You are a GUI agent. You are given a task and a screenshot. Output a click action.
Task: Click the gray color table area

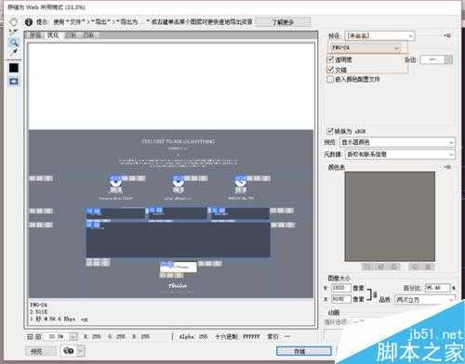click(390, 216)
